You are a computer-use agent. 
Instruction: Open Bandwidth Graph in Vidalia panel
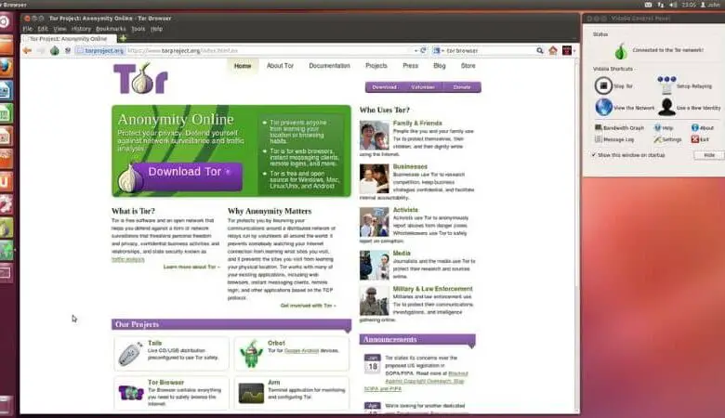tap(619, 127)
